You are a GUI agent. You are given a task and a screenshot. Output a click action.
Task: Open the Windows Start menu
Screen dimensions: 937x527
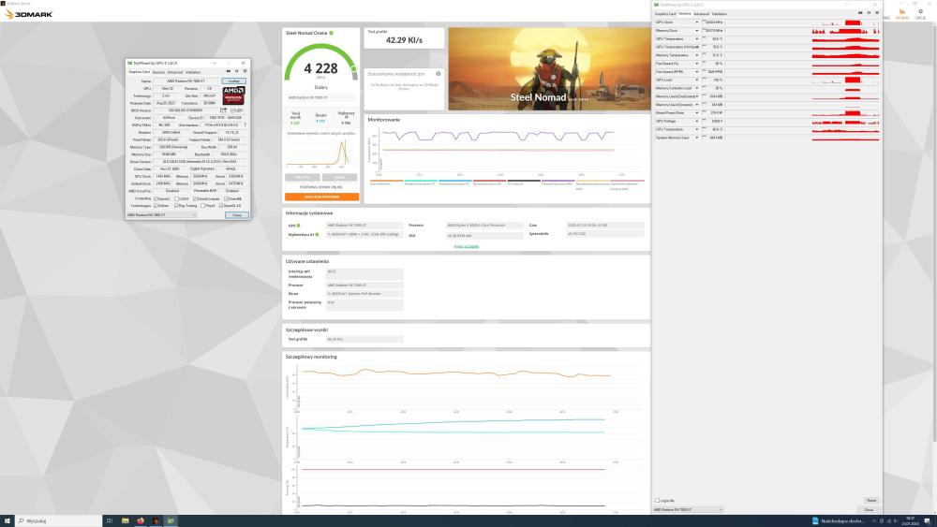click(7, 520)
